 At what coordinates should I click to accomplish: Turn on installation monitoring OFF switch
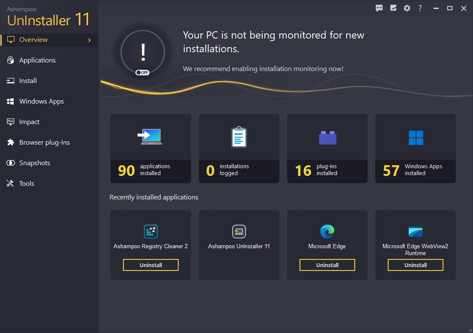coord(142,72)
